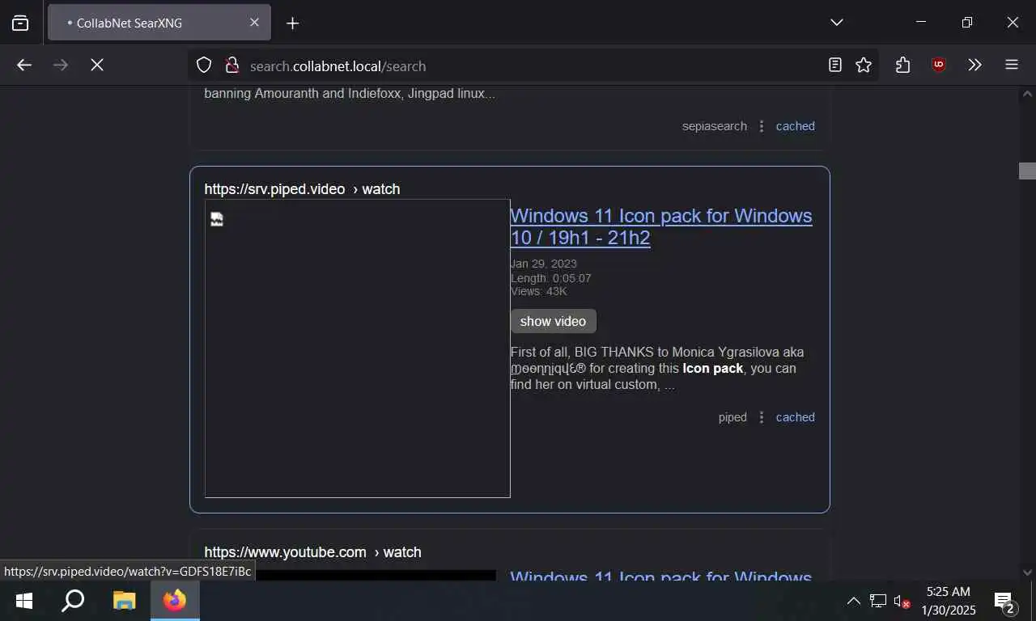Open the clock showing 5:25 AM
The height and width of the screenshot is (621, 1036).
949,601
